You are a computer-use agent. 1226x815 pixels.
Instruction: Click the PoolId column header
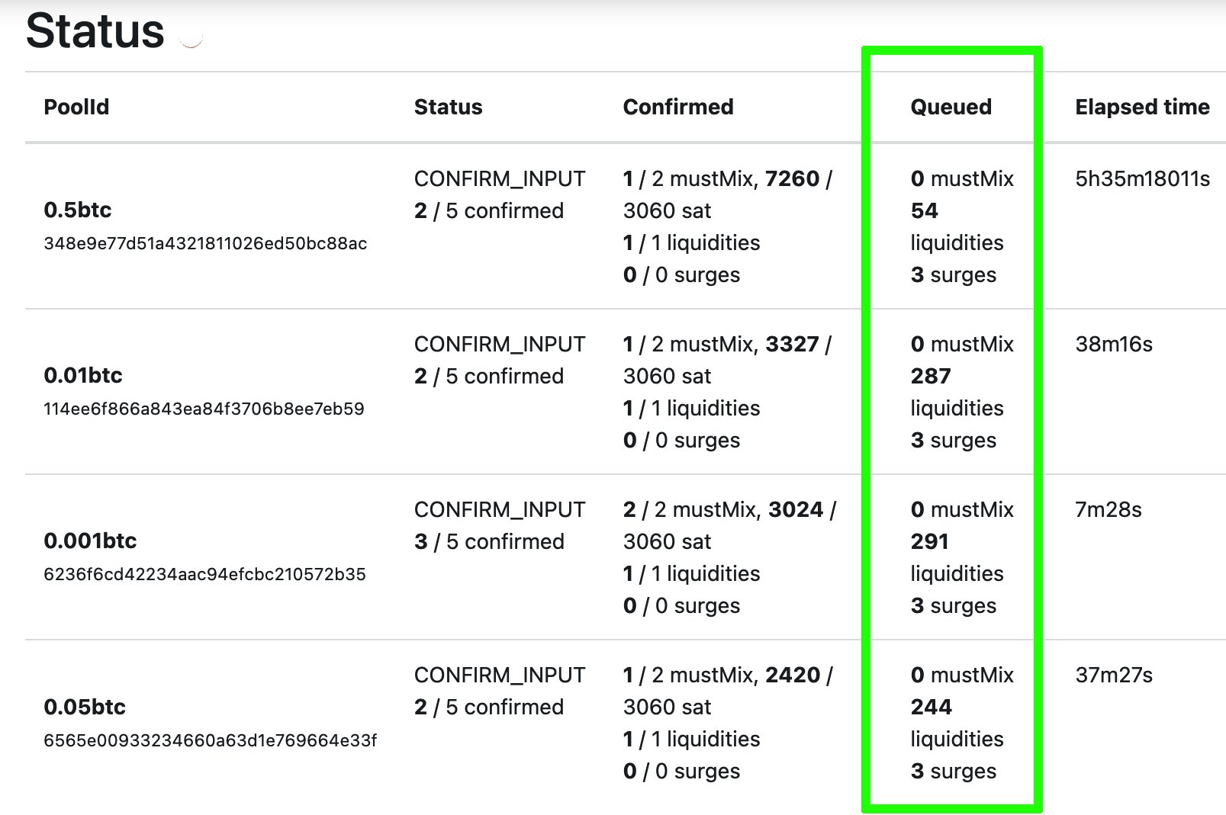tap(76, 107)
